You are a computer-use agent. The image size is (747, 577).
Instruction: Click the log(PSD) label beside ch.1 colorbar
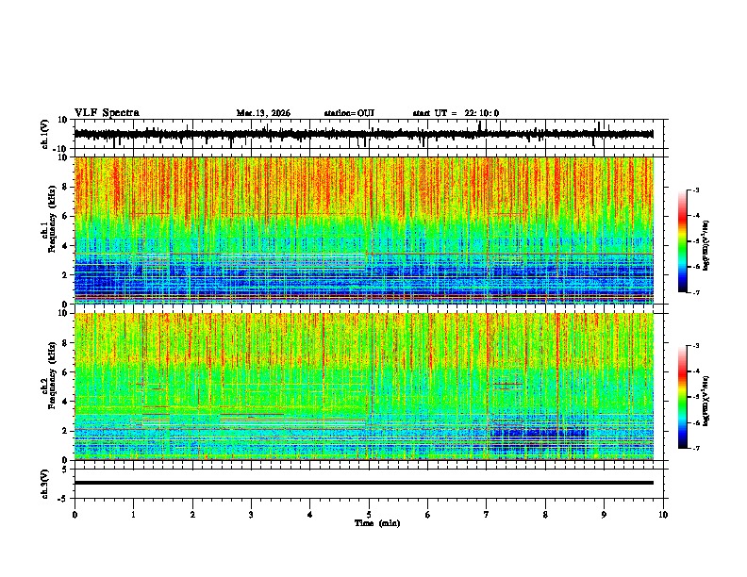(706, 246)
